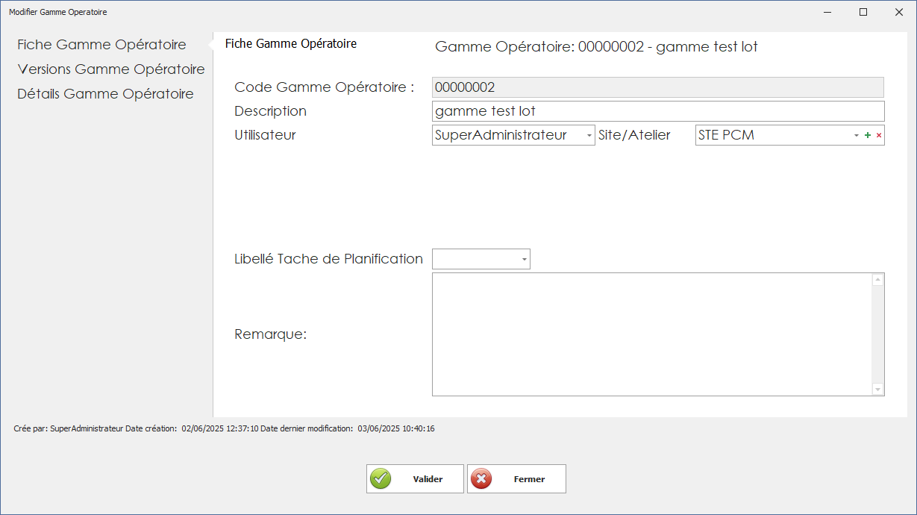Click the Remarque scrollbar up arrow
917x515 pixels.
coord(877,280)
